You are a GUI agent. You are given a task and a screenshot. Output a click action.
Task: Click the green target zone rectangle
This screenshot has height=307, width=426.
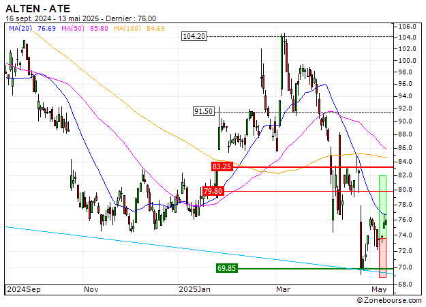click(x=382, y=207)
